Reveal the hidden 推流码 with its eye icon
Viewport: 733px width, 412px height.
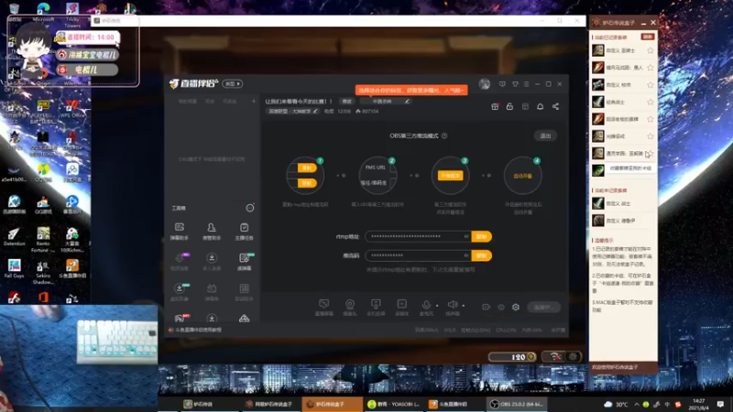(466, 255)
